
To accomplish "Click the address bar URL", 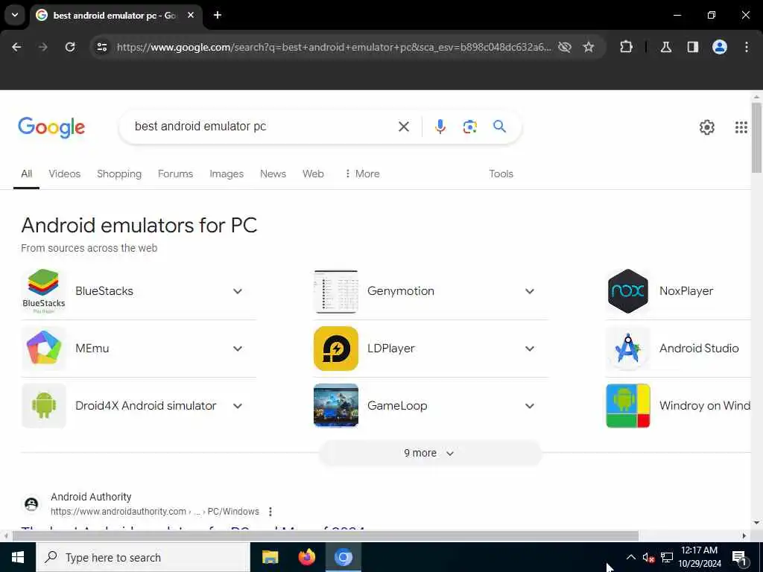I will pos(333,47).
